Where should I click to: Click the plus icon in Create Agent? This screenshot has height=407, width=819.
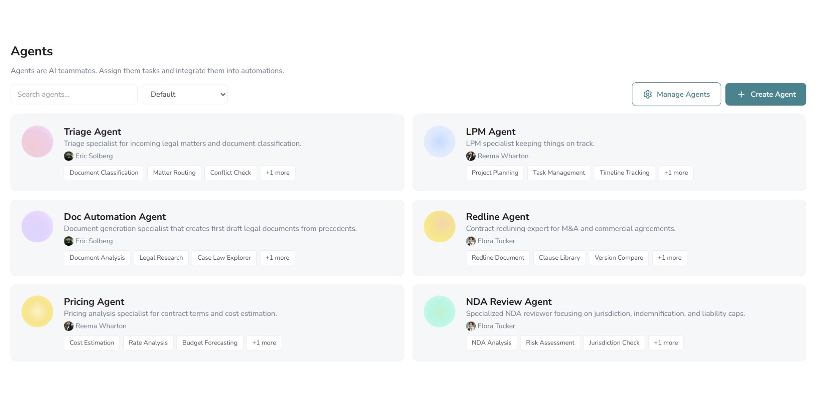[x=741, y=94]
